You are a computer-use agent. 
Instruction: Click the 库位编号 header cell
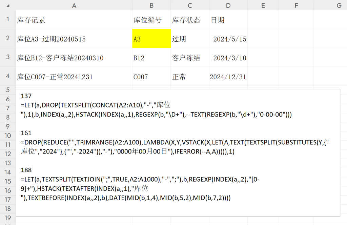tap(151, 20)
